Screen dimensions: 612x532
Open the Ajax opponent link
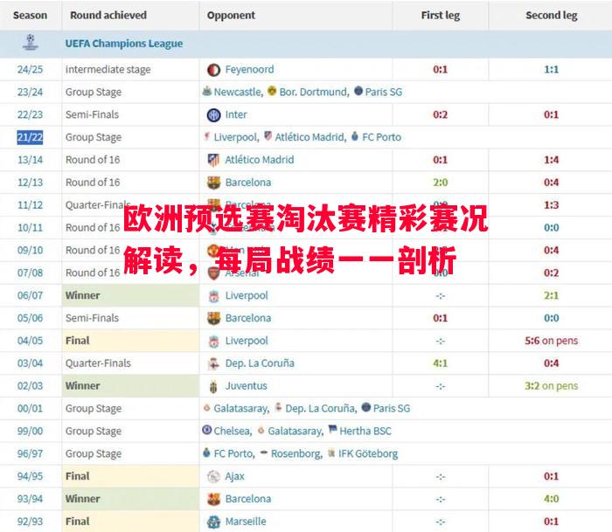(x=234, y=476)
